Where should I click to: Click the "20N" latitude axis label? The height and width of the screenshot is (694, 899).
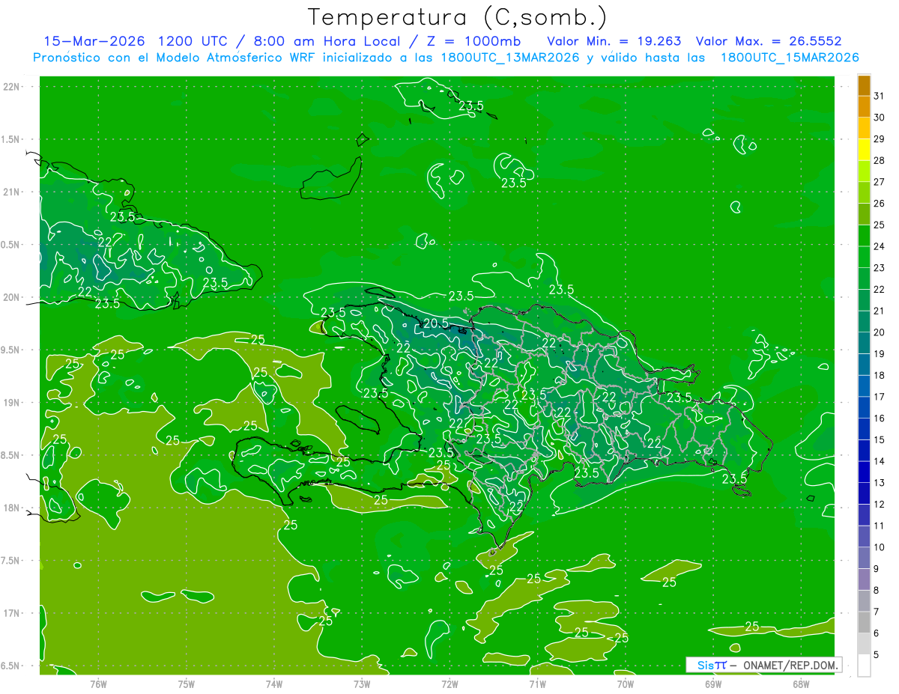[13, 297]
